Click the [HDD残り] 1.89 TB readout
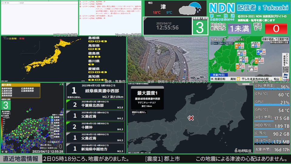Screen dimensions: 291x164 click(272, 126)
